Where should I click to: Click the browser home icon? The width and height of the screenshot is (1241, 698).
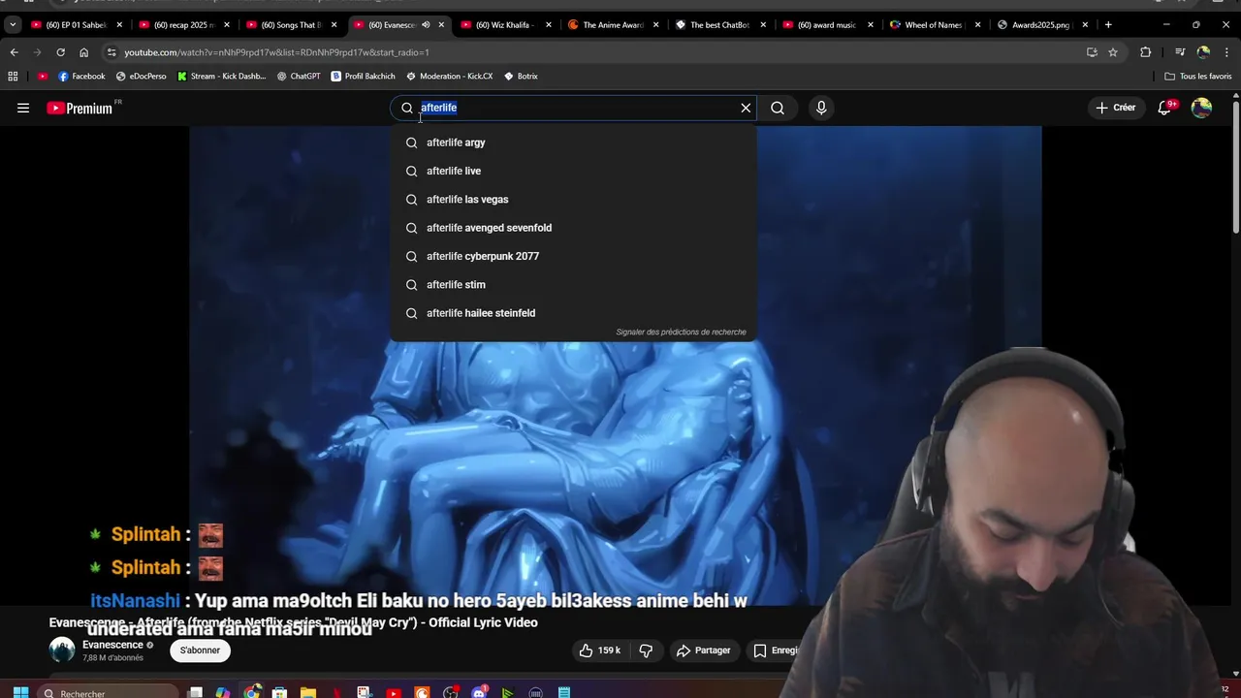click(83, 52)
